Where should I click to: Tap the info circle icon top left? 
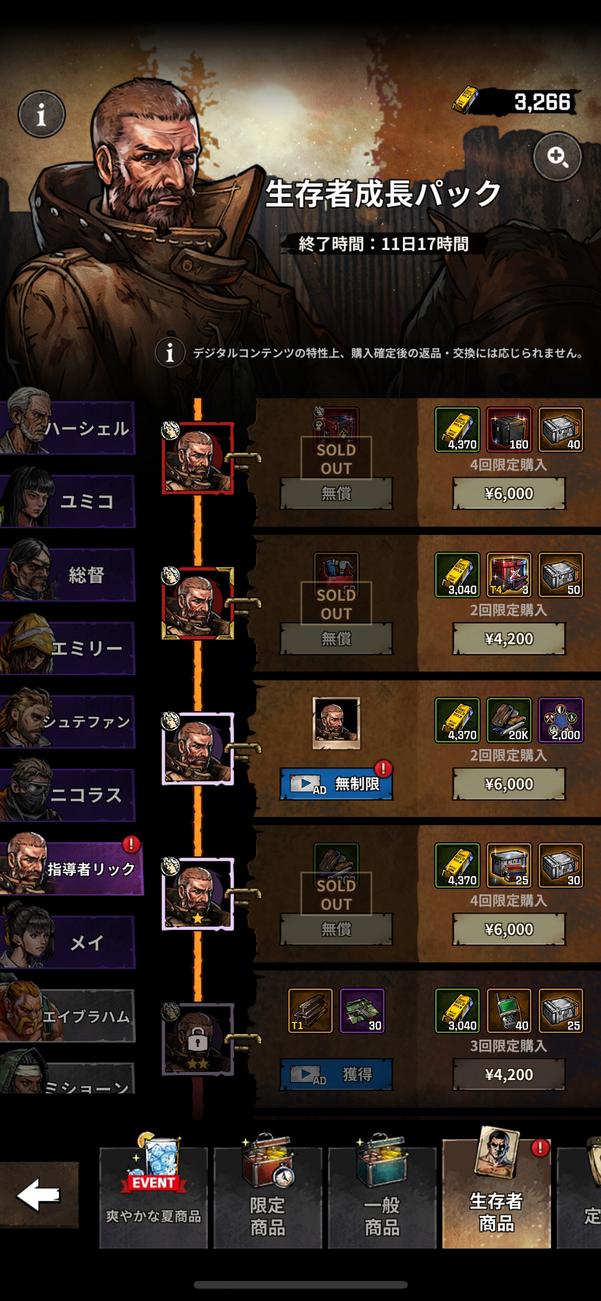click(42, 114)
